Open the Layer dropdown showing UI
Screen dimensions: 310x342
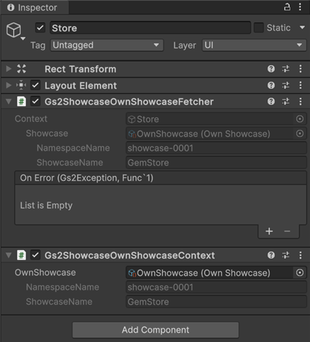point(254,45)
